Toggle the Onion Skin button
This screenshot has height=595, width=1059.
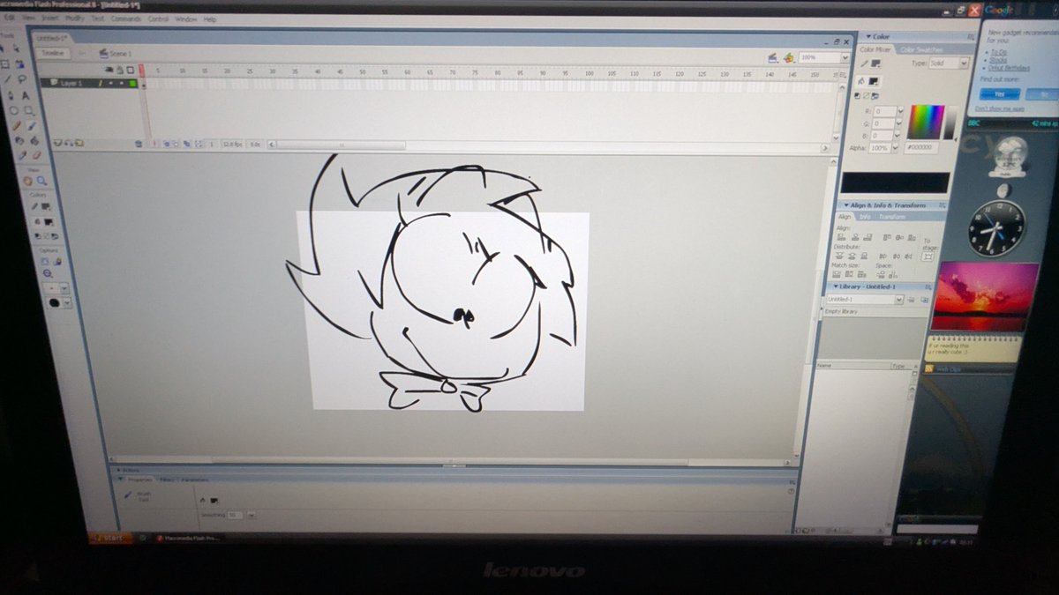click(167, 143)
